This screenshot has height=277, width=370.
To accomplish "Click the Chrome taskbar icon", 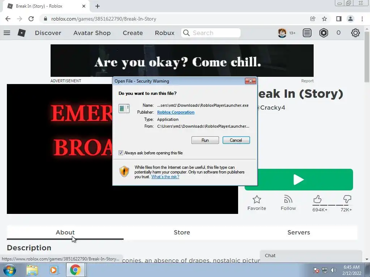I will [x=75, y=270].
